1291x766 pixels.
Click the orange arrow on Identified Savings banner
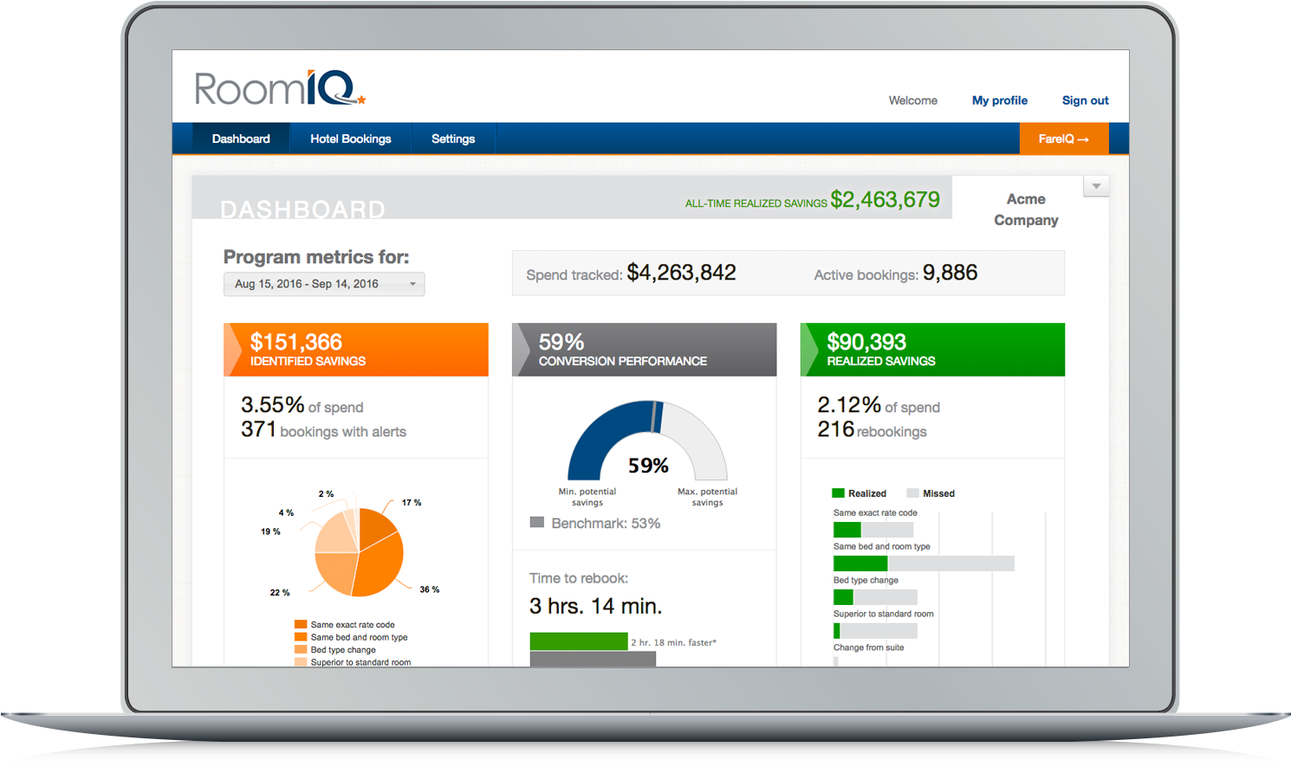233,350
